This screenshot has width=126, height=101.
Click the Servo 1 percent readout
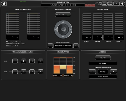coord(87,37)
